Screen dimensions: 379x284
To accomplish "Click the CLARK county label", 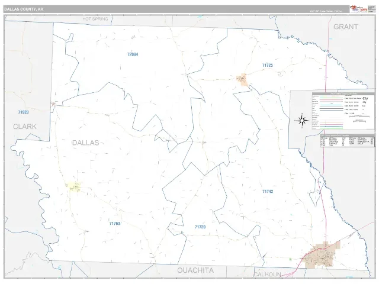I will (x=25, y=126).
